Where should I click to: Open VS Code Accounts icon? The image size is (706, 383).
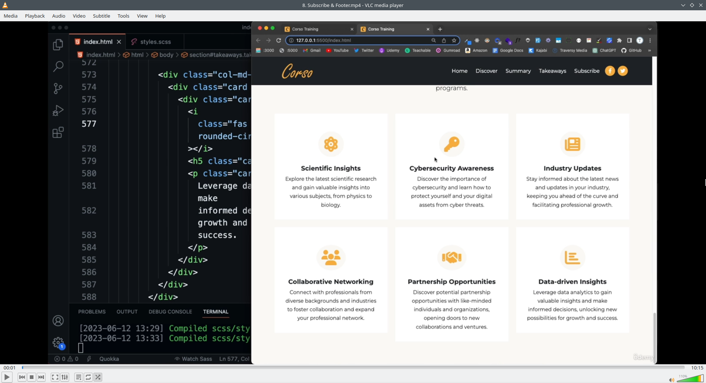[x=58, y=321]
